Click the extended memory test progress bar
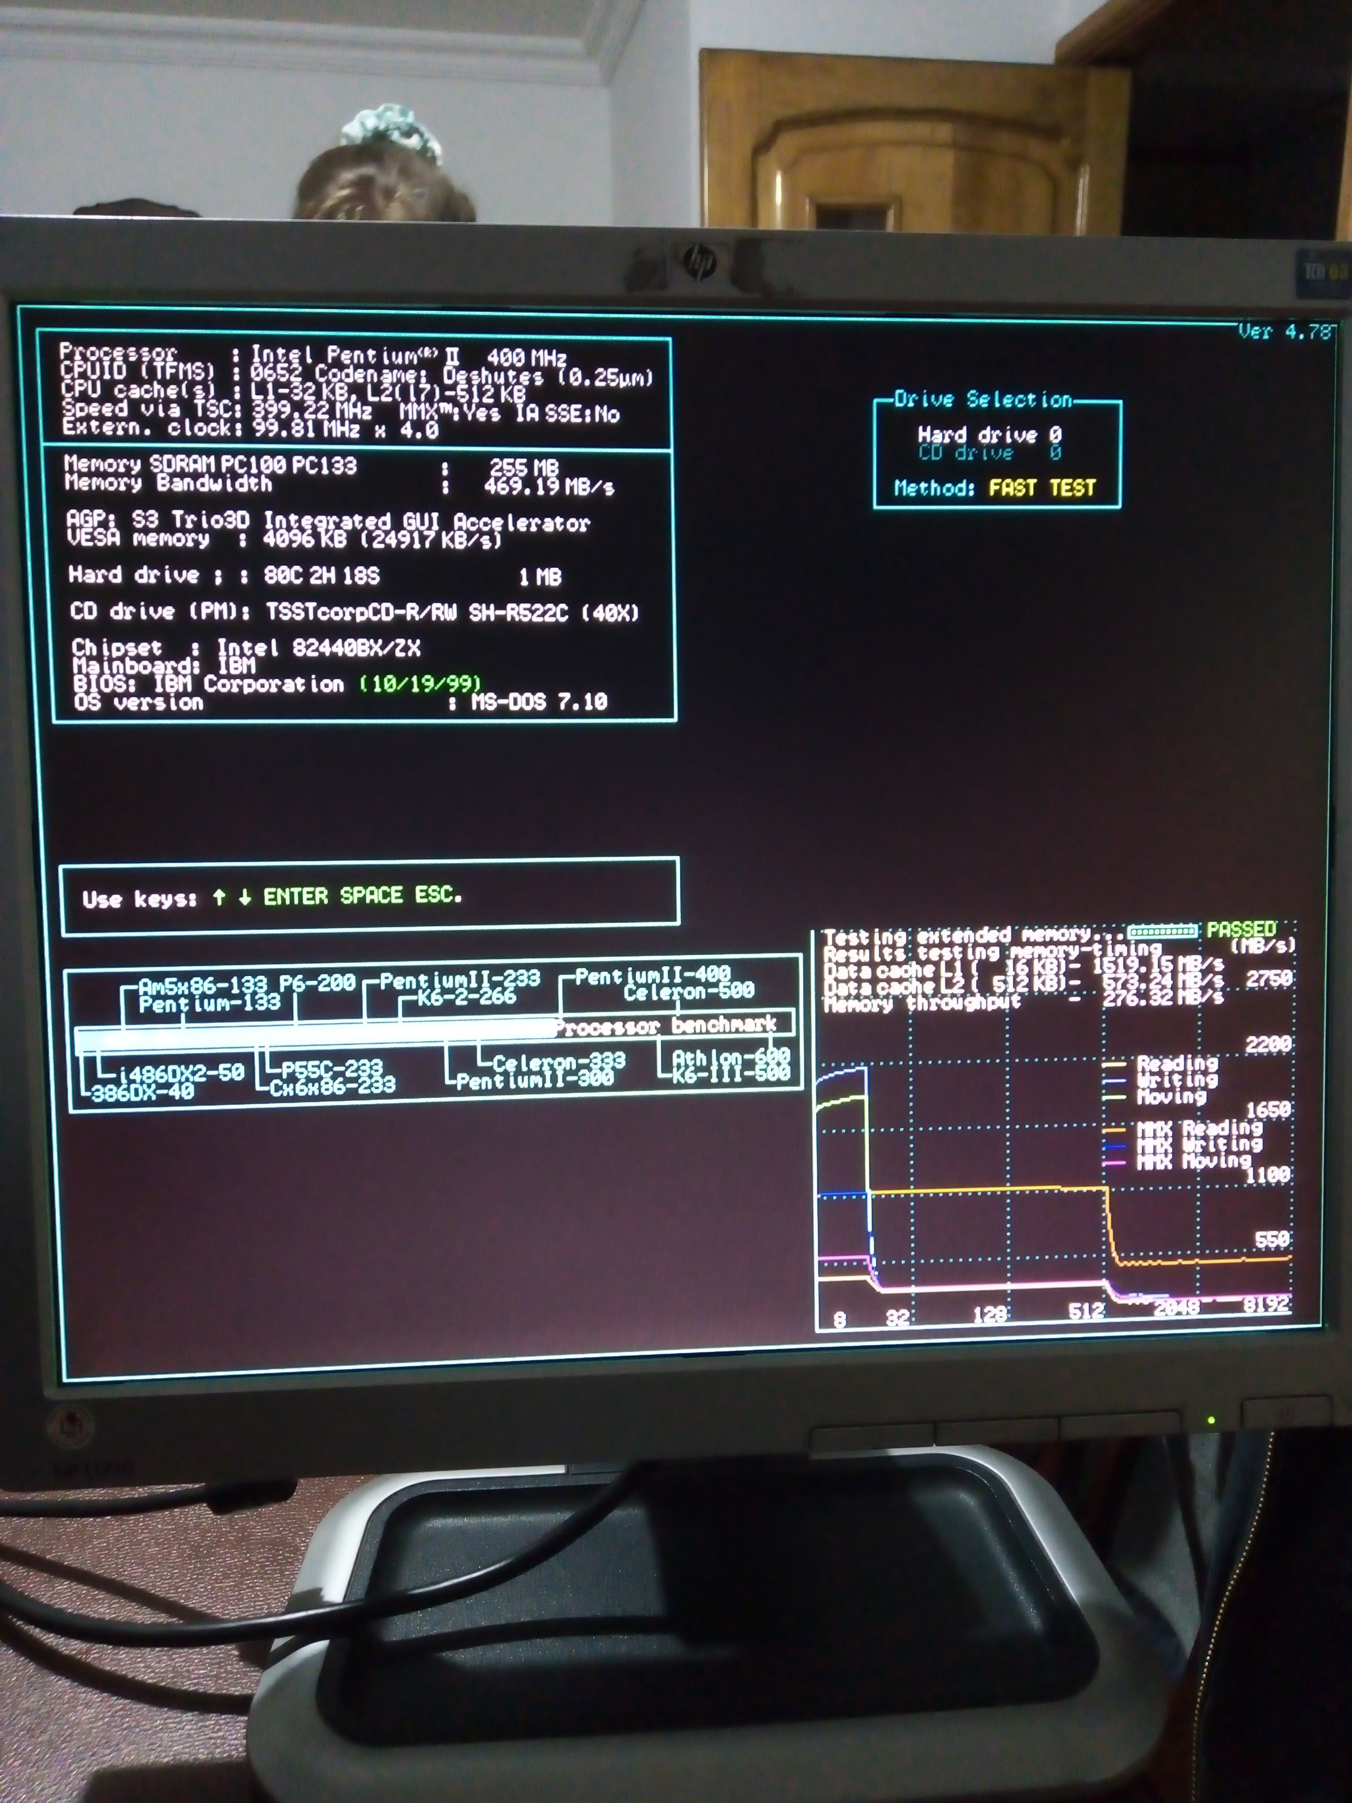This screenshot has width=1352, height=1803. click(x=1163, y=931)
